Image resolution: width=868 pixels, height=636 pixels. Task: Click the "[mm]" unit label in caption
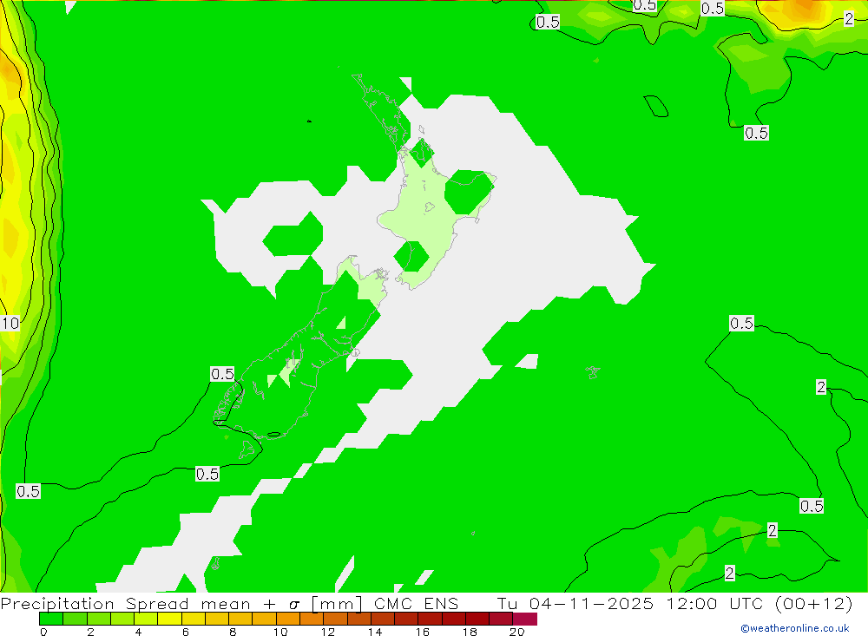pyautogui.click(x=337, y=603)
